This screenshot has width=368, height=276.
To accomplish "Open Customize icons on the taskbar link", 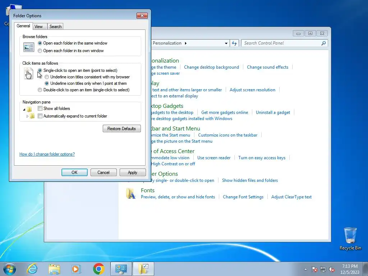I will point(227,135).
